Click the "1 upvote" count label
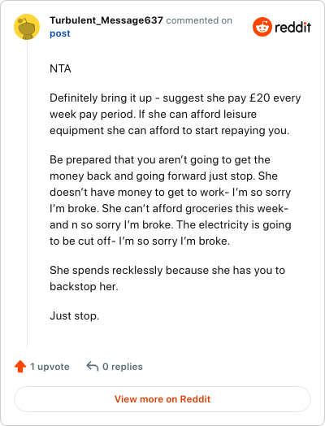Viewport: 325px width, 426px height. (50, 367)
